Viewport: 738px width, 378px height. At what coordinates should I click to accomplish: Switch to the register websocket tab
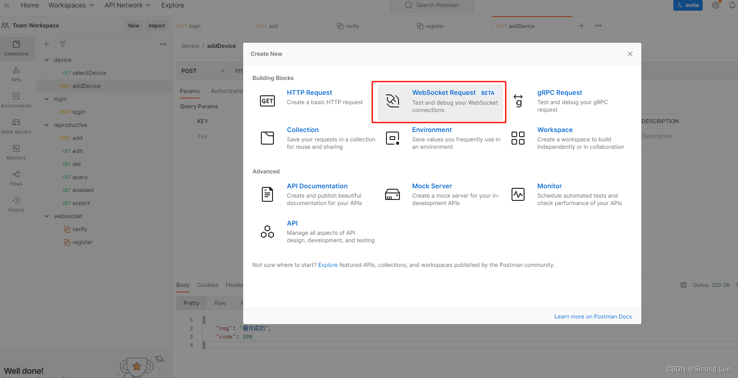[452, 26]
